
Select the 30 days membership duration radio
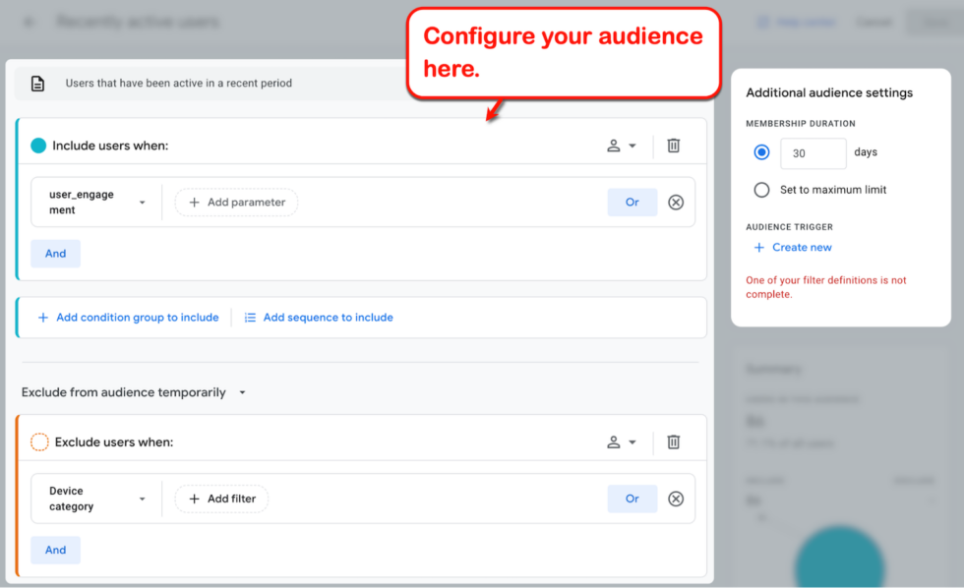[761, 152]
